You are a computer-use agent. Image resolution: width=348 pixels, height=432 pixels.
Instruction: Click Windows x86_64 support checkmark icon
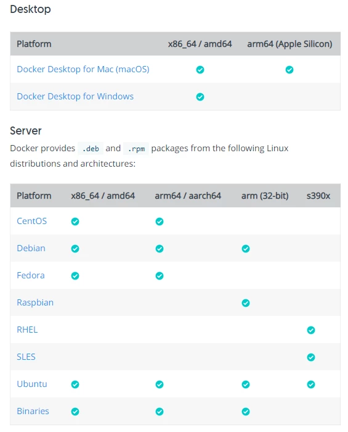[200, 97]
